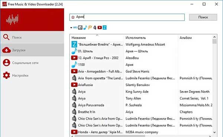The height and width of the screenshot is (137, 223).
Task: Click the star favorites icon in search box
Action: pos(73,17)
